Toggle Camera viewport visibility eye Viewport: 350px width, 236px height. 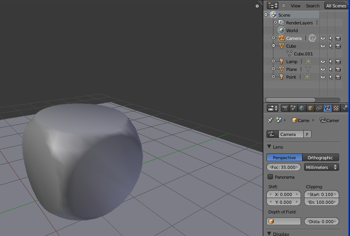(322, 38)
